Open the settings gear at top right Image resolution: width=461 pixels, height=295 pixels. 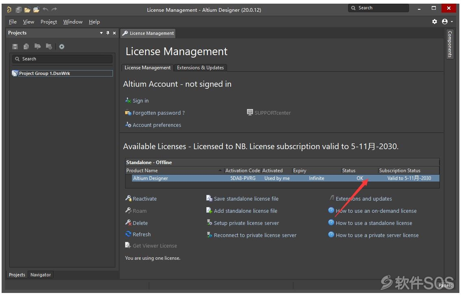[435, 21]
